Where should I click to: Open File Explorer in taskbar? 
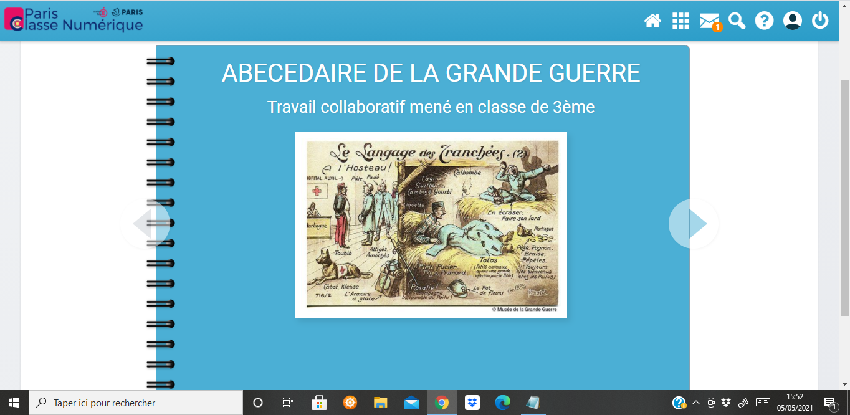click(x=381, y=403)
